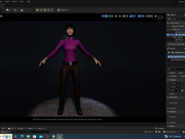Choose the Scale tool in viewport
The width and height of the screenshot is (185, 139).
click(112, 16)
